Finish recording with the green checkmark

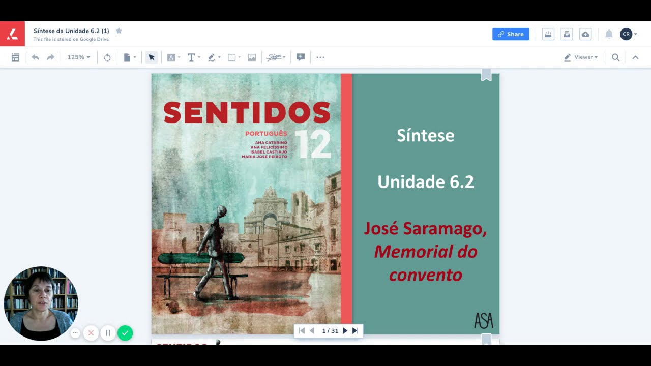125,333
